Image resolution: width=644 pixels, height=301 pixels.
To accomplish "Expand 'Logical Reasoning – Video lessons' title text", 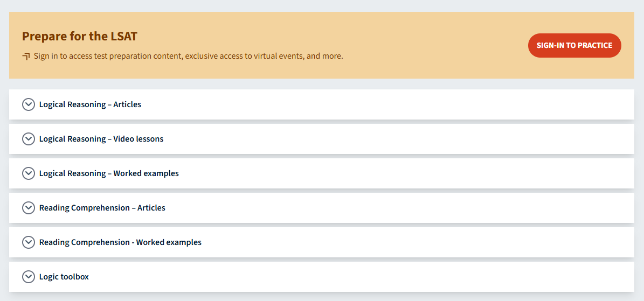I will click(101, 139).
